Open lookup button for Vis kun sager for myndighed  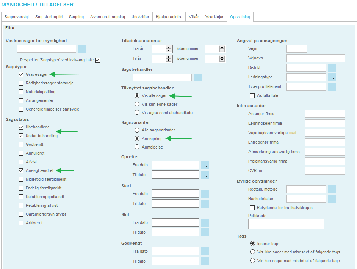point(82,48)
